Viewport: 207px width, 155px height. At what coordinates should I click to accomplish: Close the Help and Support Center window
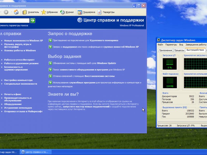tap(144, 6)
